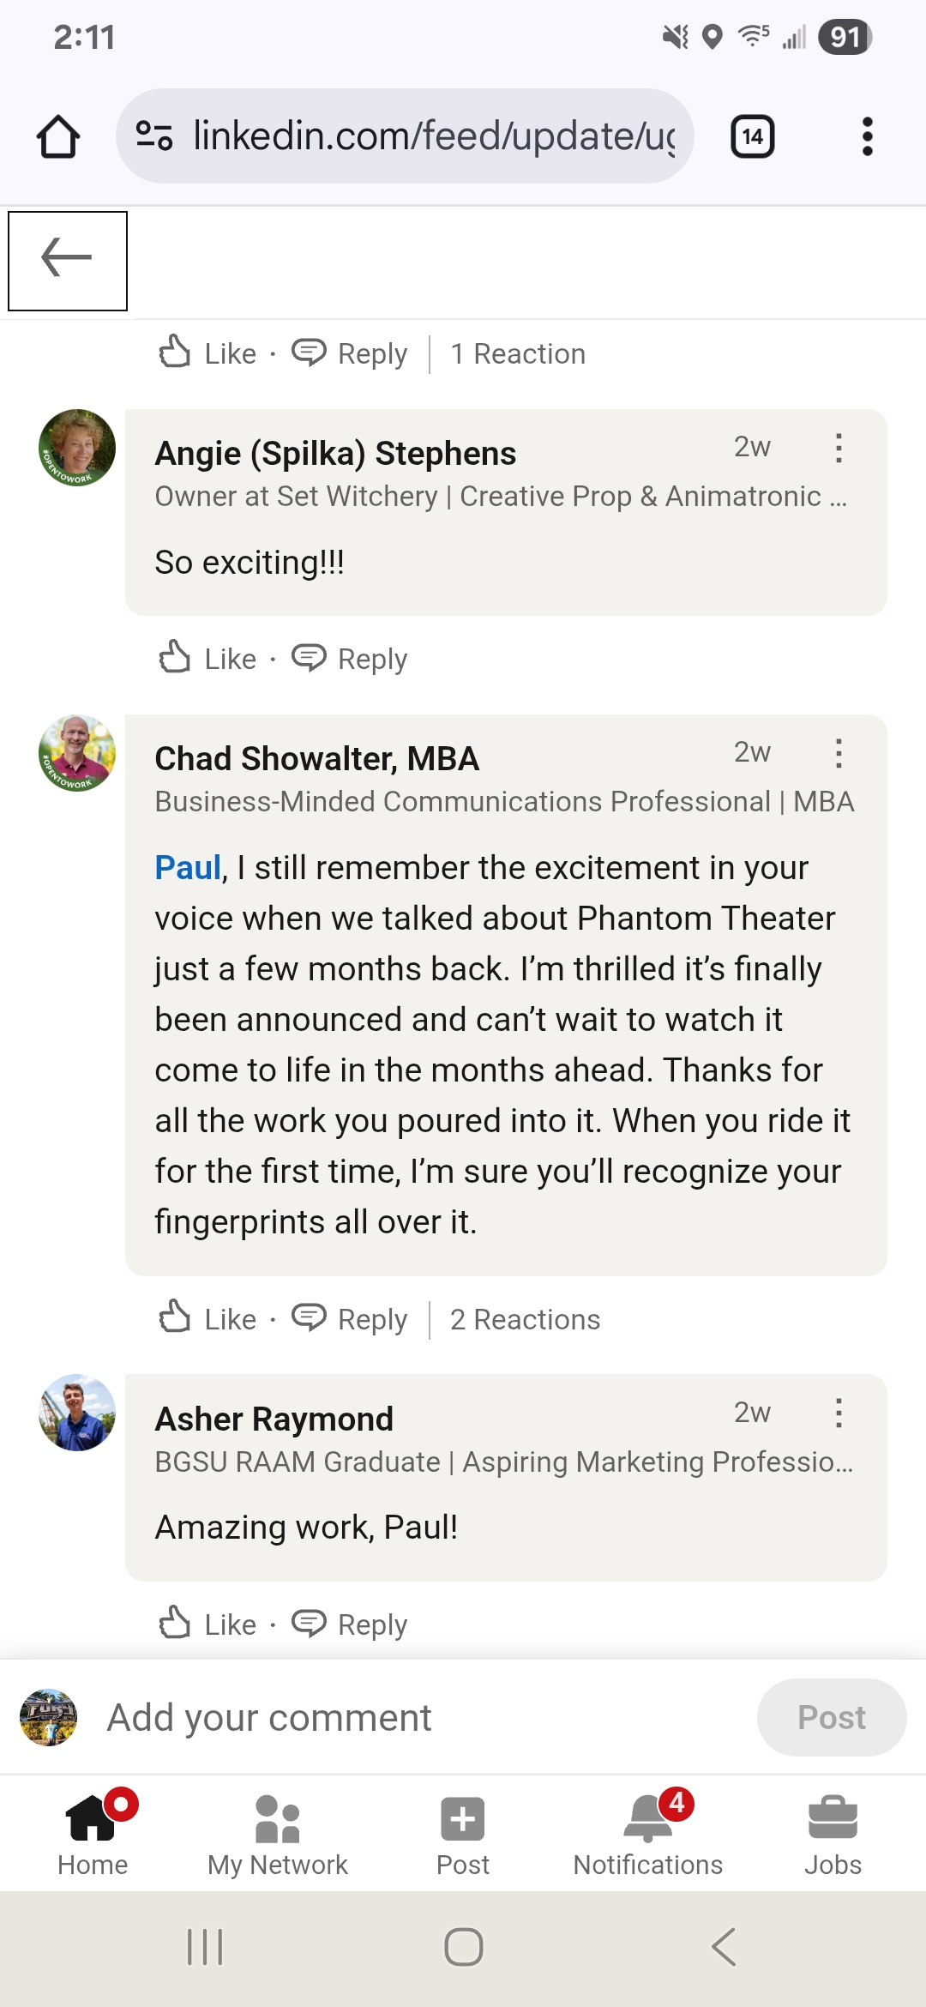
Task: Reply to Chad Showalter's comment
Action: [350, 1319]
